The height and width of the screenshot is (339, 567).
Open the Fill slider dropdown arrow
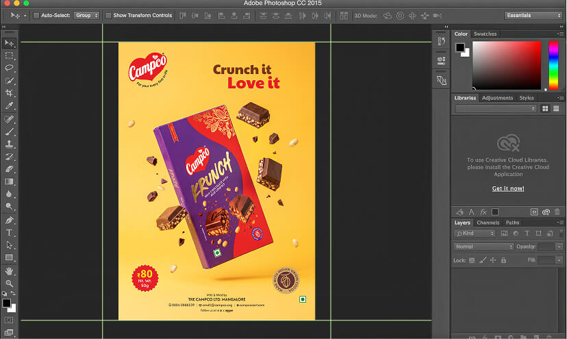559,260
